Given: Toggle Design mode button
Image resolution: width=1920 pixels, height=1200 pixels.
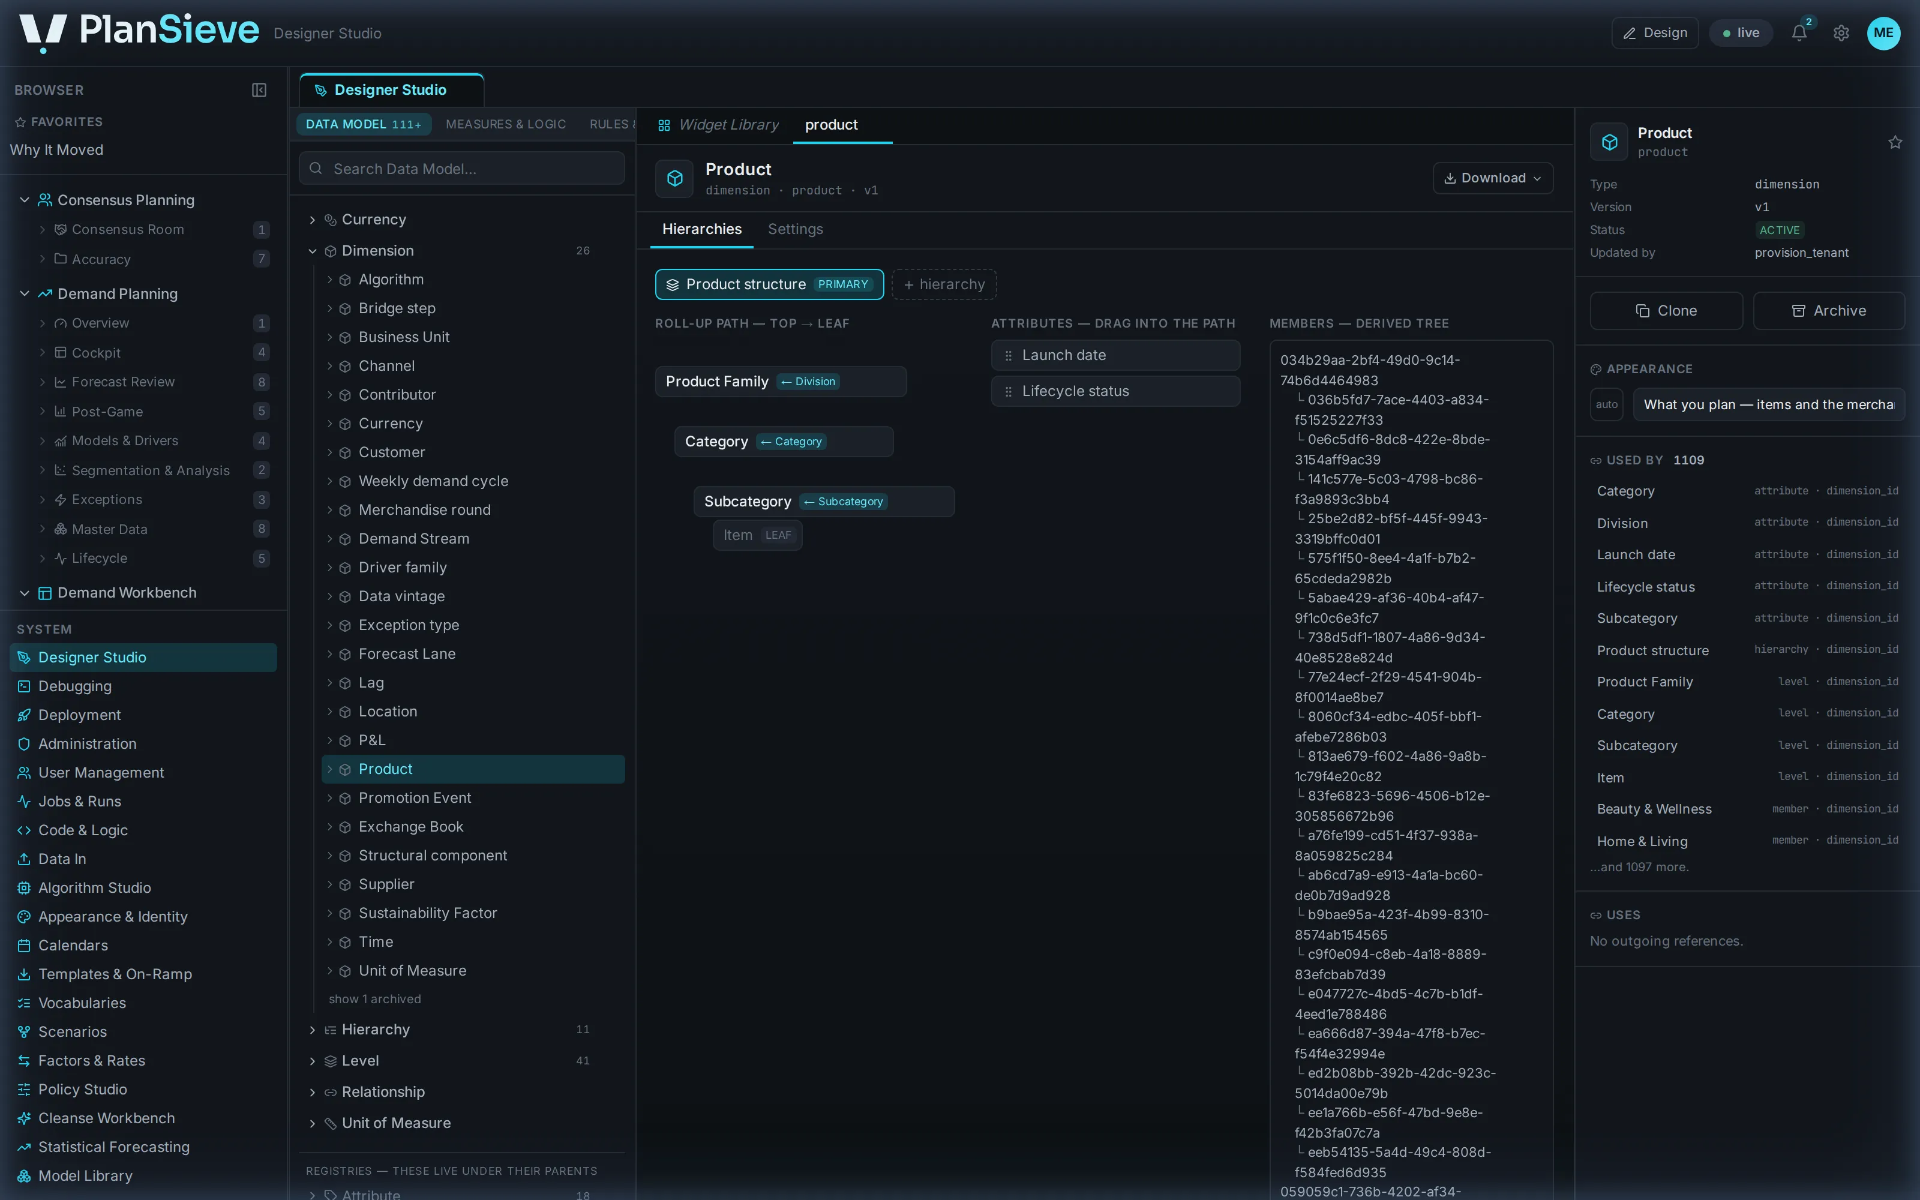Looking at the screenshot, I should pos(1654,32).
